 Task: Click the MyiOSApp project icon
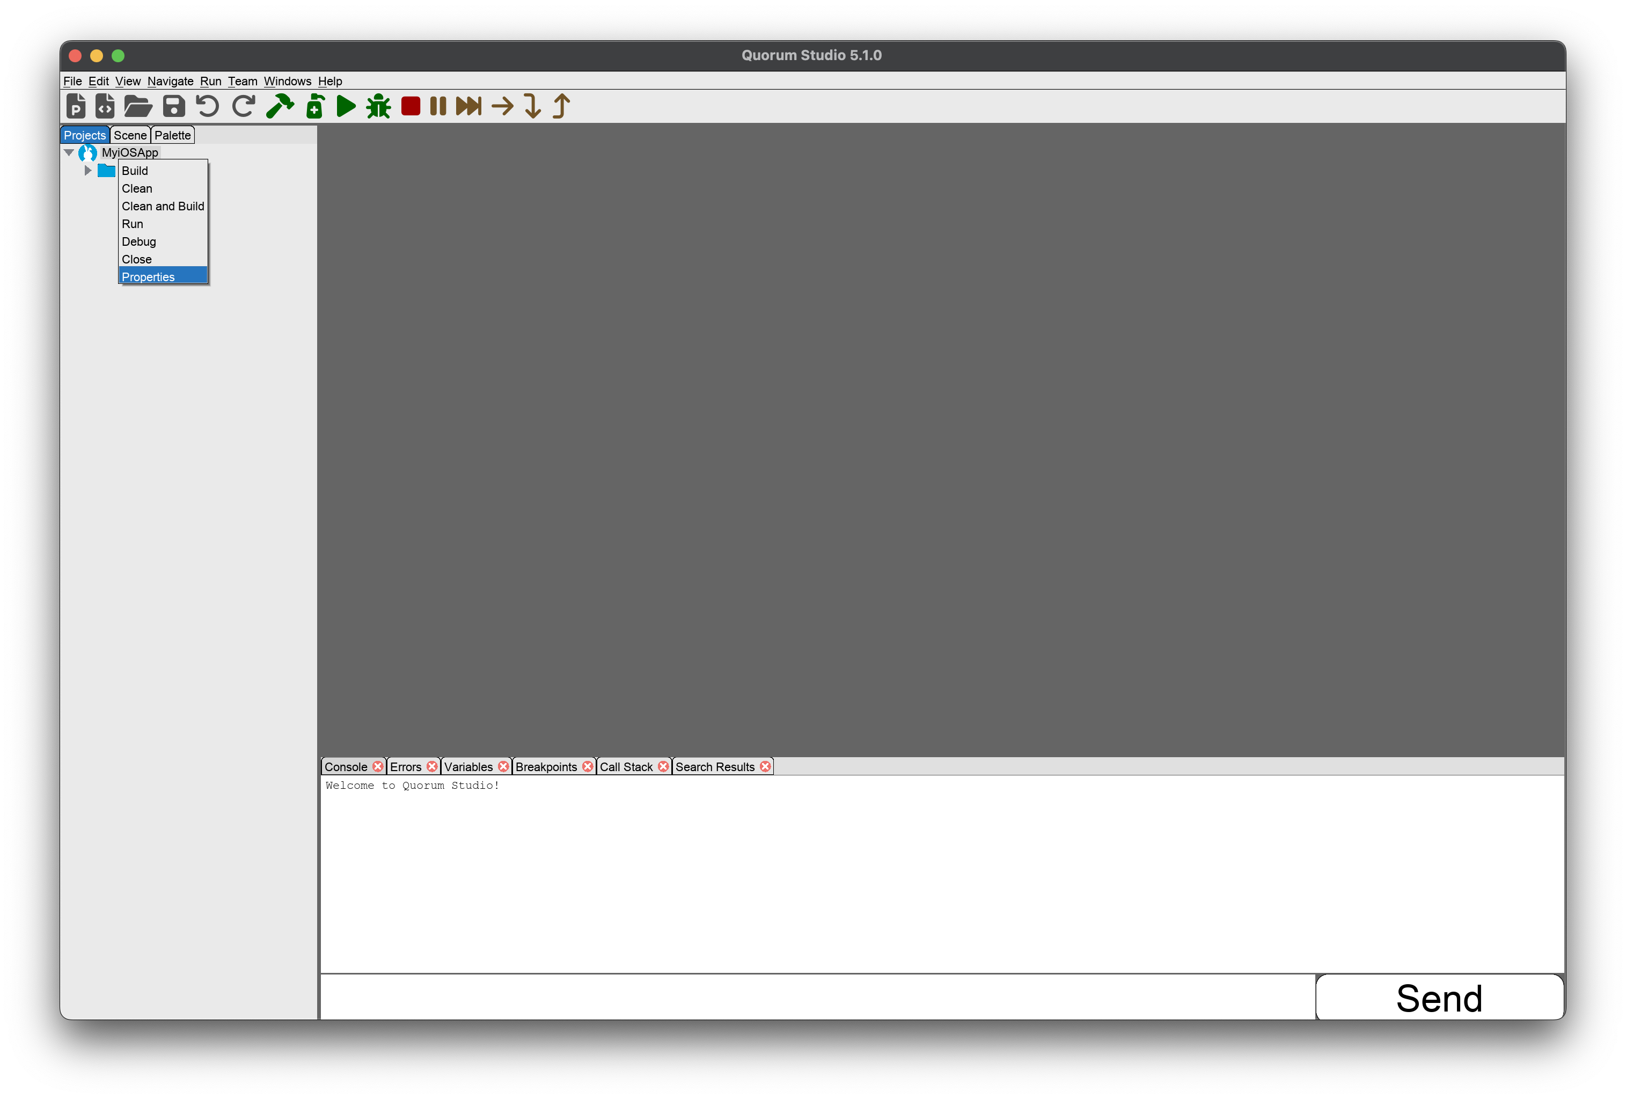pyautogui.click(x=87, y=152)
